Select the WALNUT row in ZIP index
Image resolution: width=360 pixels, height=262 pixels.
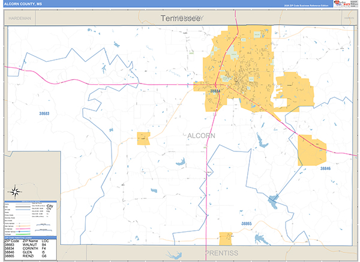(27, 245)
